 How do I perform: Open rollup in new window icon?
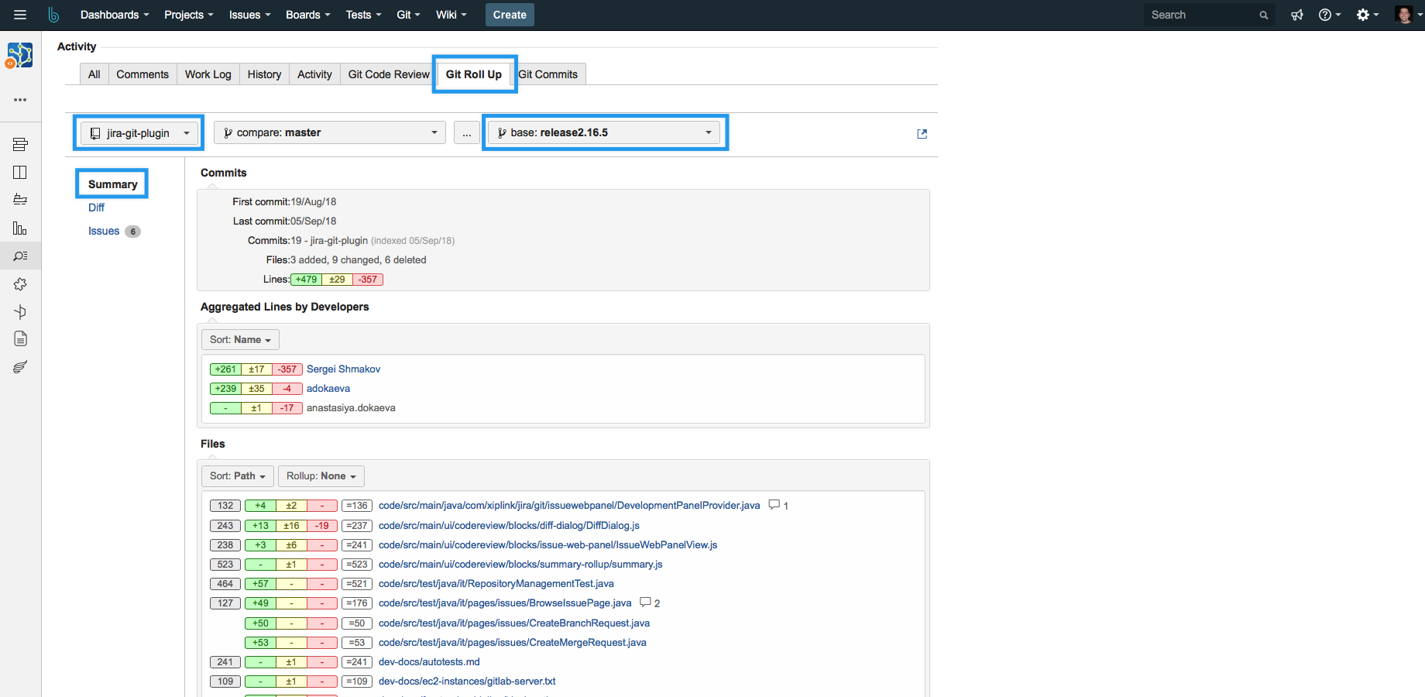[x=922, y=134]
